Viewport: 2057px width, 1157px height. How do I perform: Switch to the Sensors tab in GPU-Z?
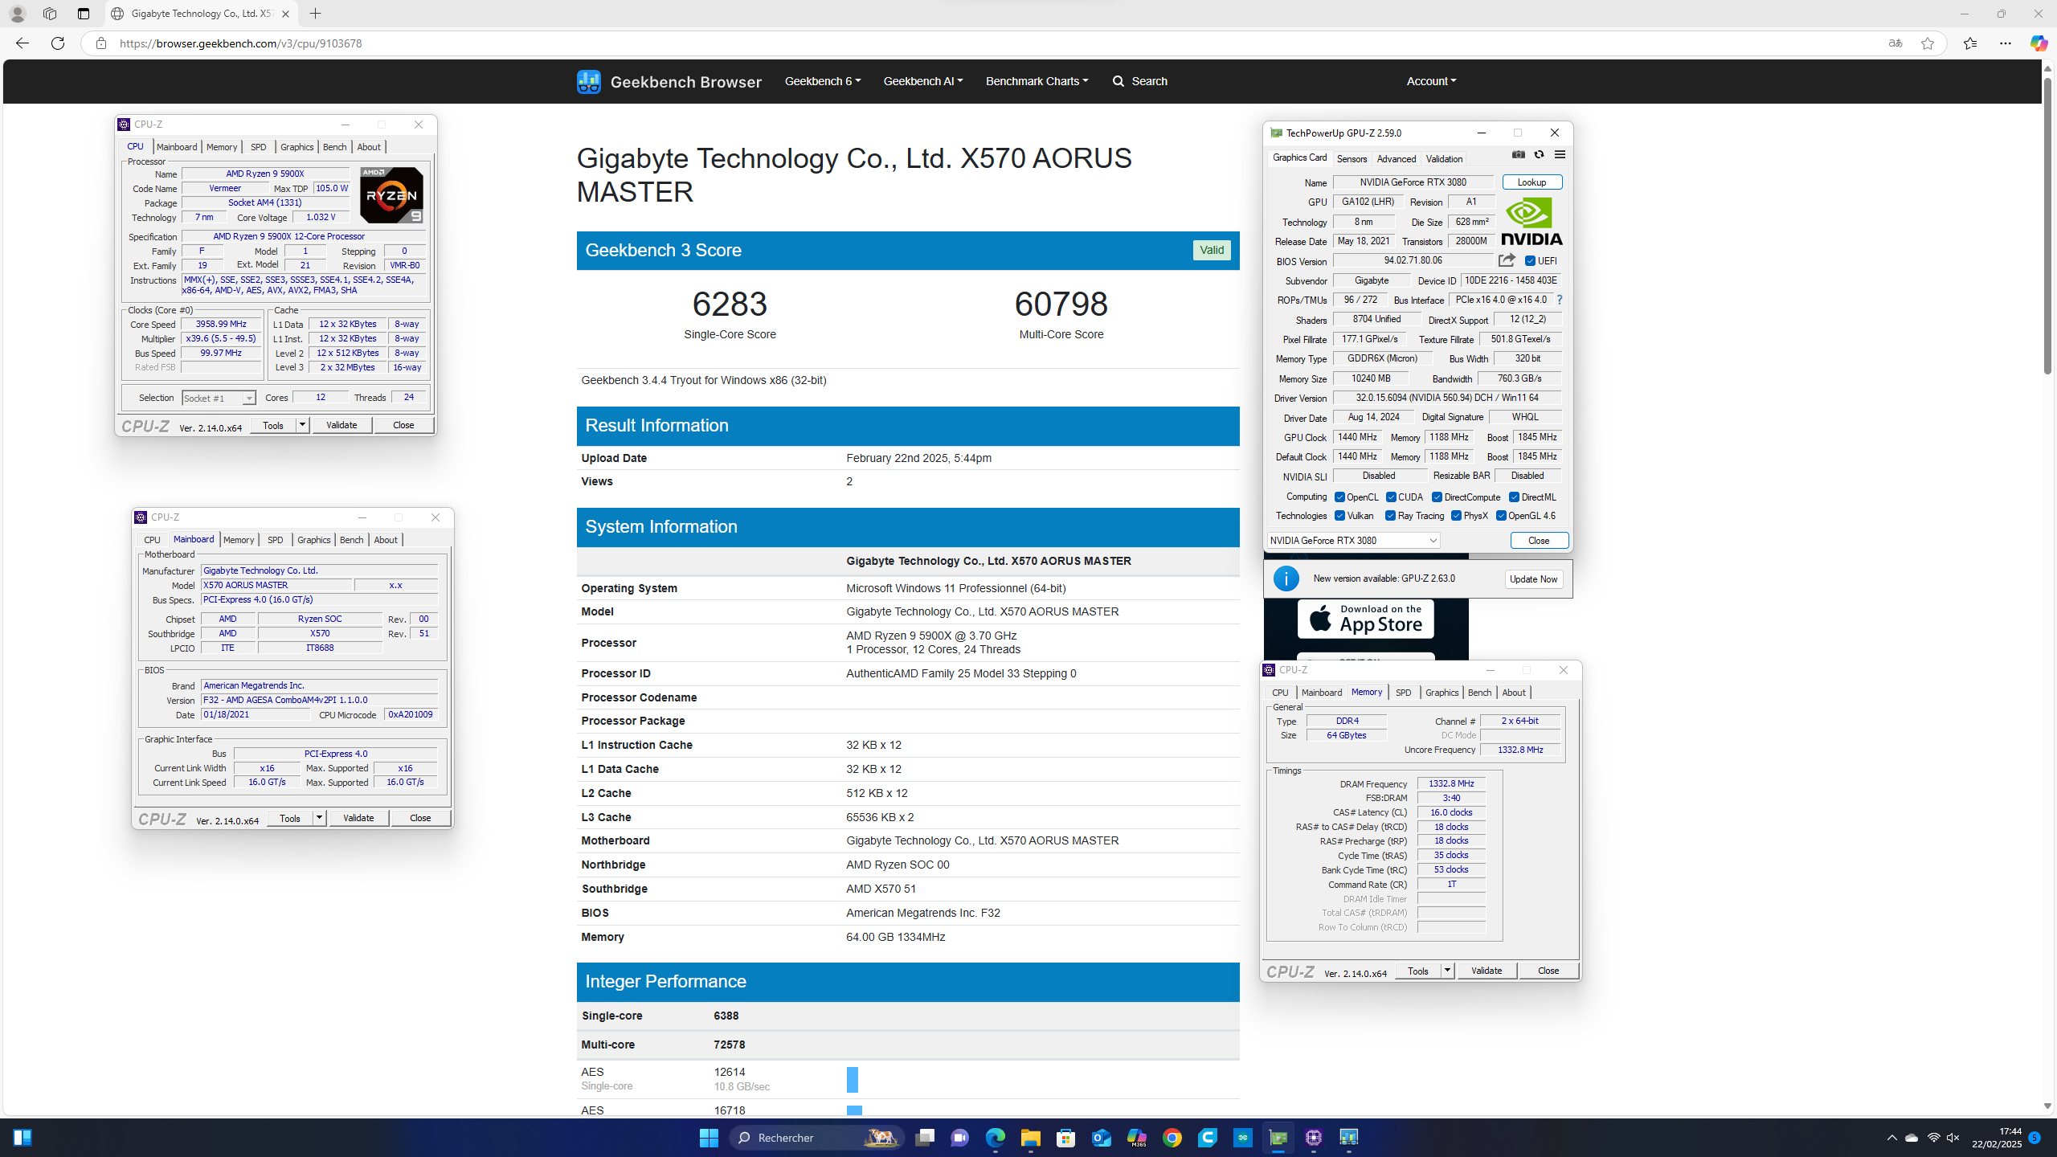pos(1352,159)
